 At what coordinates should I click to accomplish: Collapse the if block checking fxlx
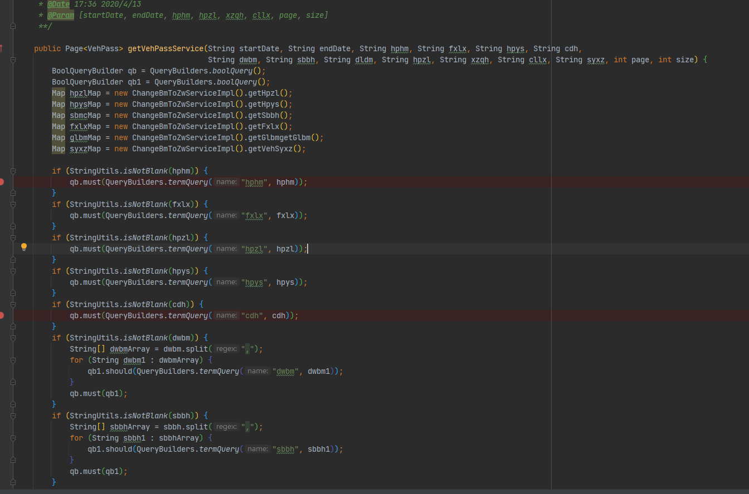pyautogui.click(x=13, y=204)
